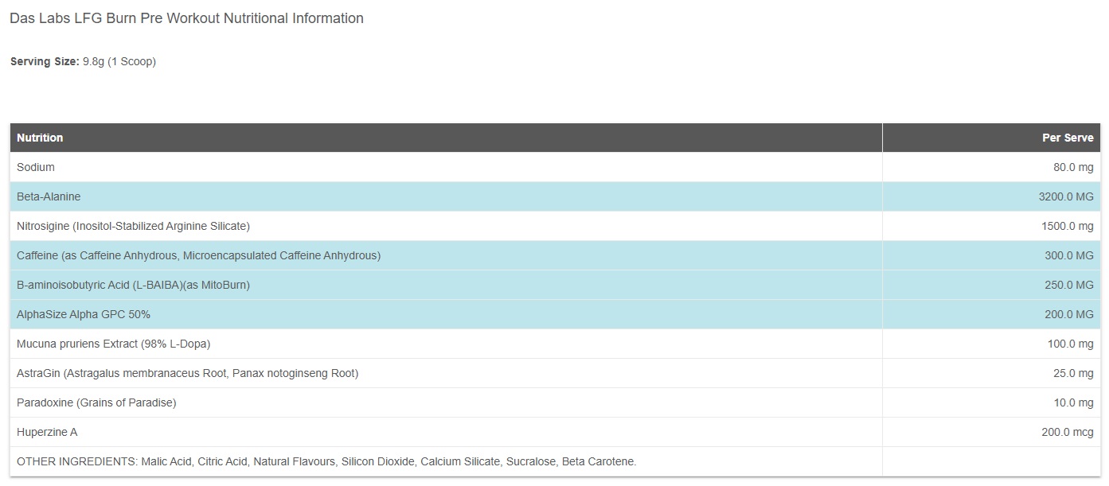Screen dimensions: 1109x486
Task: Click the '300.0 MG' caffeine value
Action: click(x=1069, y=255)
